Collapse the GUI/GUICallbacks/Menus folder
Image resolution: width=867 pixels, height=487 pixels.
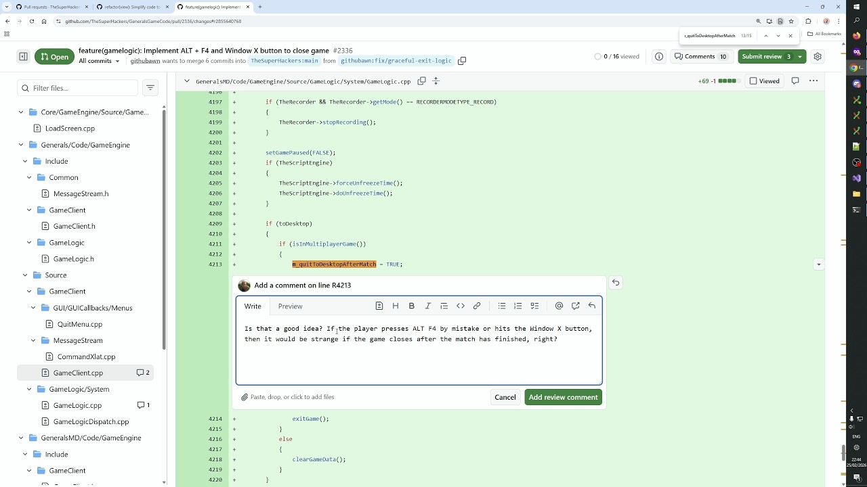coord(33,308)
